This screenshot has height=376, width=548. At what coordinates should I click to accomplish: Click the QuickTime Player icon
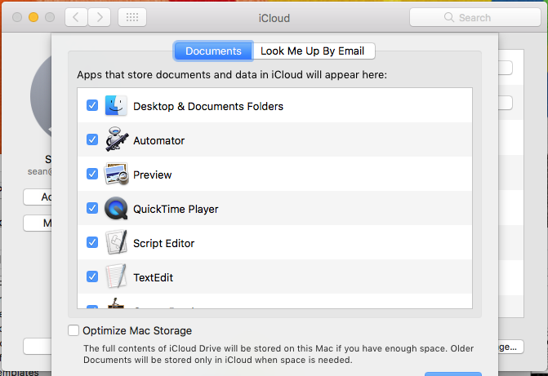tap(115, 209)
